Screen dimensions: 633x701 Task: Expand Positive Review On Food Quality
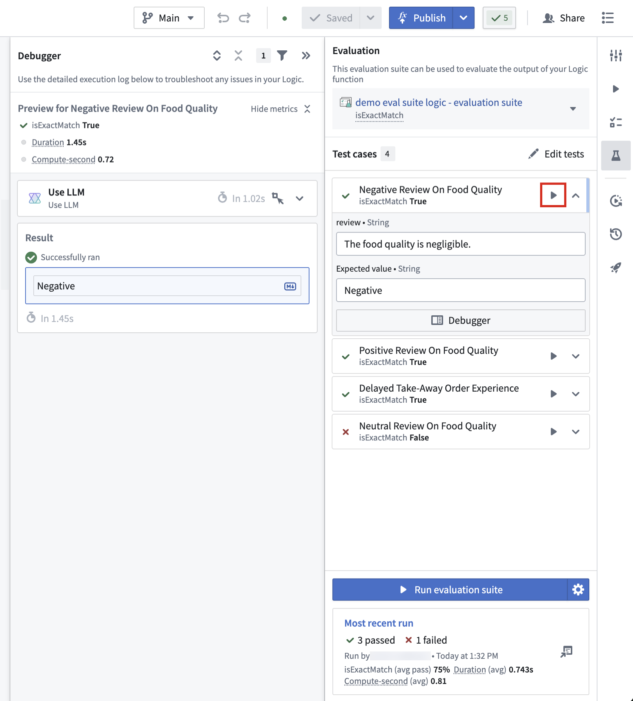tap(576, 356)
